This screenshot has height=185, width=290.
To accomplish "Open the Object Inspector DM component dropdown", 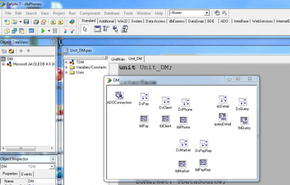I will 52,166.
